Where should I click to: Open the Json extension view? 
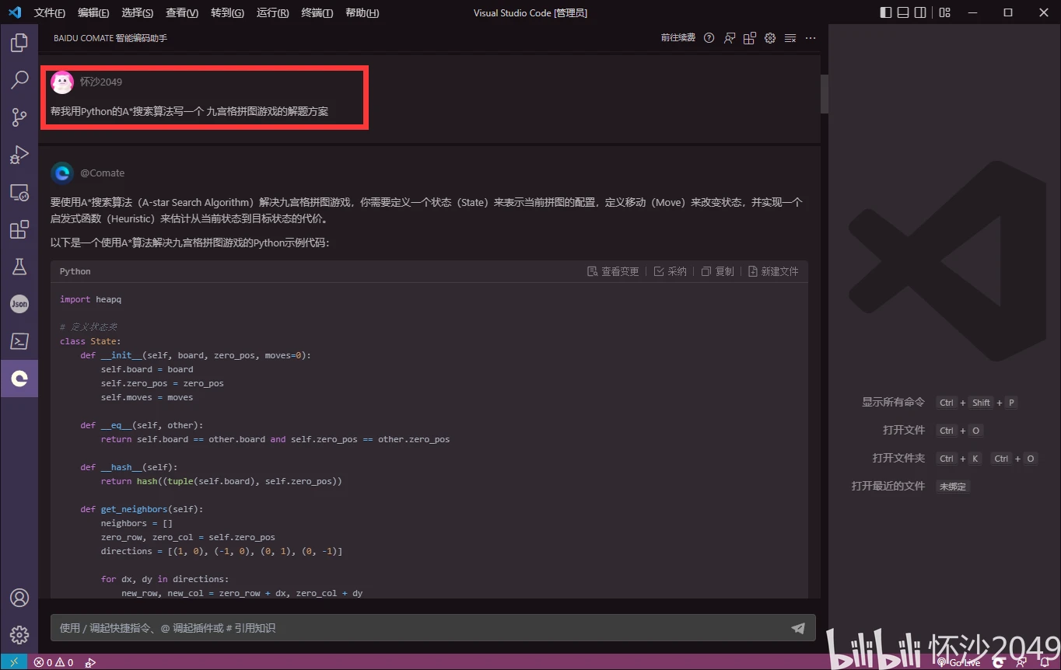19,304
